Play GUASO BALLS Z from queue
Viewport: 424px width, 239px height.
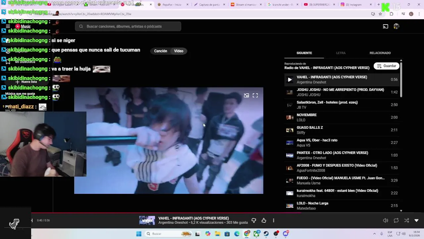coord(342,130)
